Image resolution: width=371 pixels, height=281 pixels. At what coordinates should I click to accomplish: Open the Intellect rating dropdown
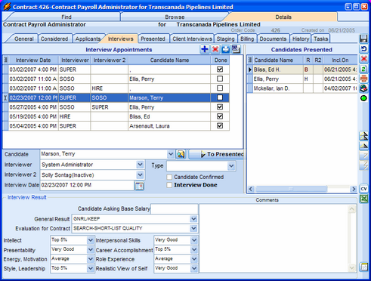[91, 240]
